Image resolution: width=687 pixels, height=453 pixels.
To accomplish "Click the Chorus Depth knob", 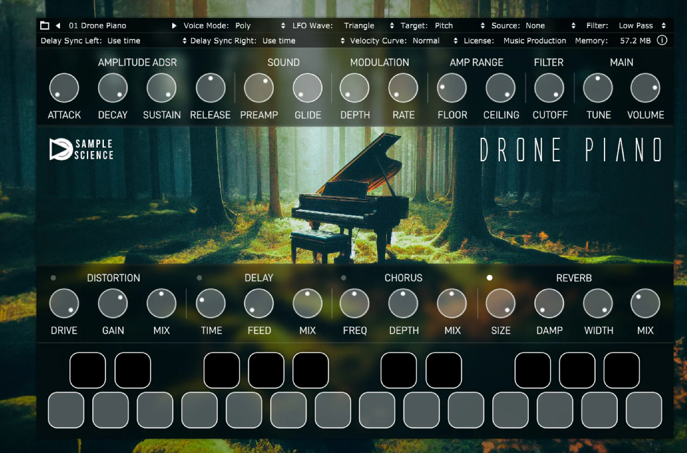I will click(403, 304).
